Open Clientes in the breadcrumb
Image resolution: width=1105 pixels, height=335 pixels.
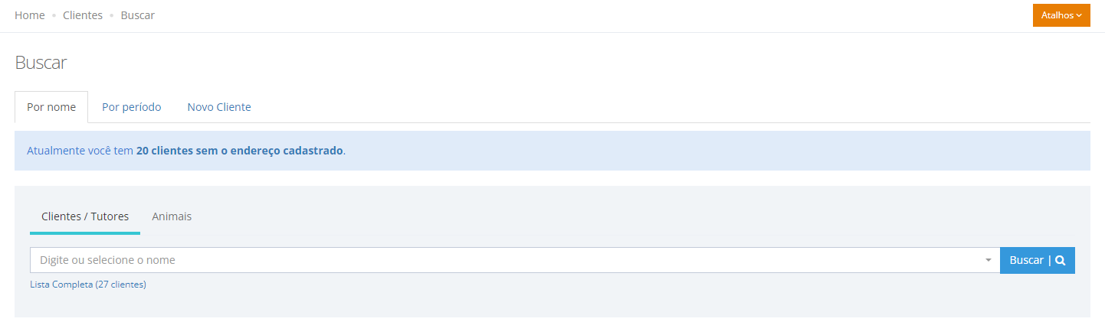coord(83,15)
